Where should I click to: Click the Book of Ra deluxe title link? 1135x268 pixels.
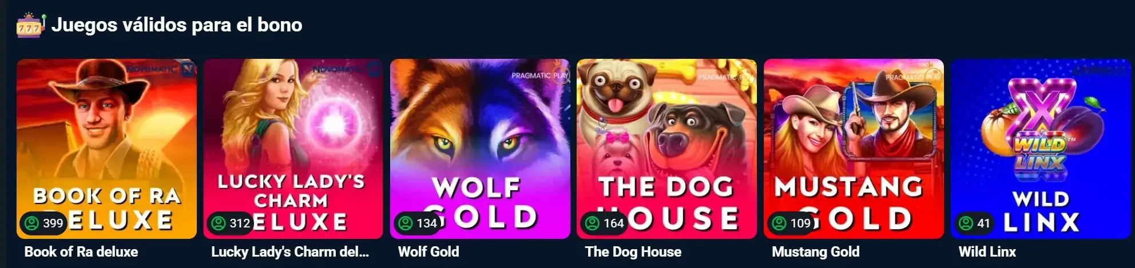(81, 252)
